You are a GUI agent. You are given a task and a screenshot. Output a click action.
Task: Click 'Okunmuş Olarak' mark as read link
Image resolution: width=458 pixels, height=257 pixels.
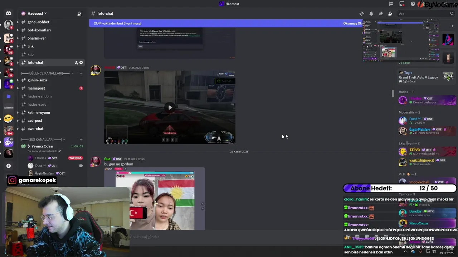pos(353,24)
